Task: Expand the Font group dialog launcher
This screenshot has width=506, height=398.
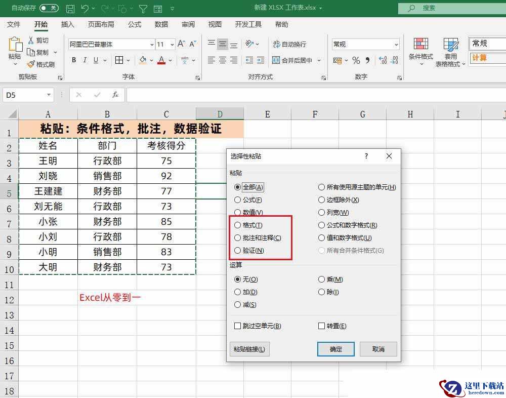Action: [x=198, y=78]
